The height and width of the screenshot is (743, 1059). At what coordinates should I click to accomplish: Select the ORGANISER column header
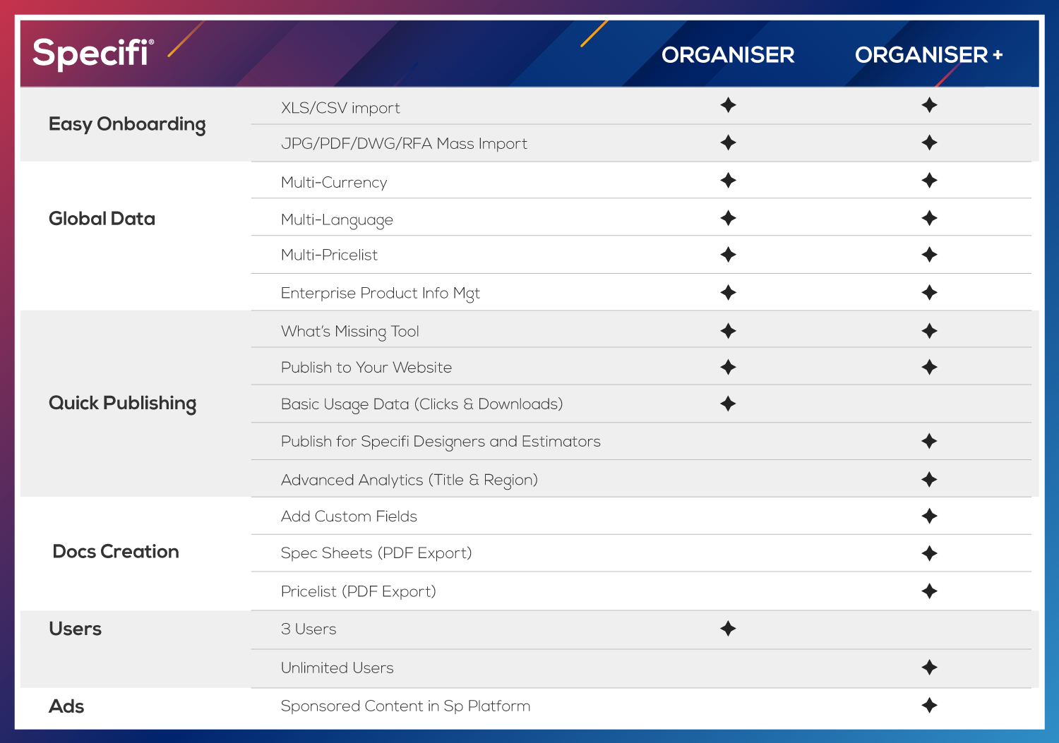point(728,55)
